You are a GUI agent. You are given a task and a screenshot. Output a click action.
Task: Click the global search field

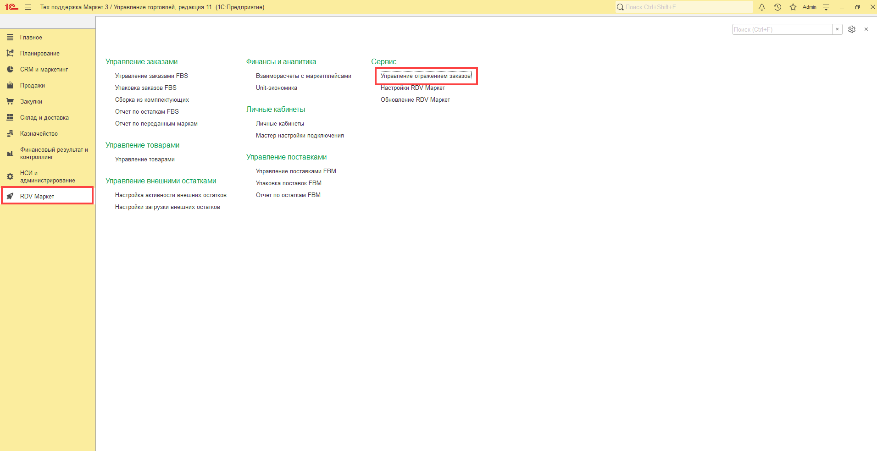pos(684,7)
